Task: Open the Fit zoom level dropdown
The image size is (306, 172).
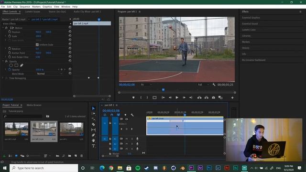Action: [x=146, y=85]
